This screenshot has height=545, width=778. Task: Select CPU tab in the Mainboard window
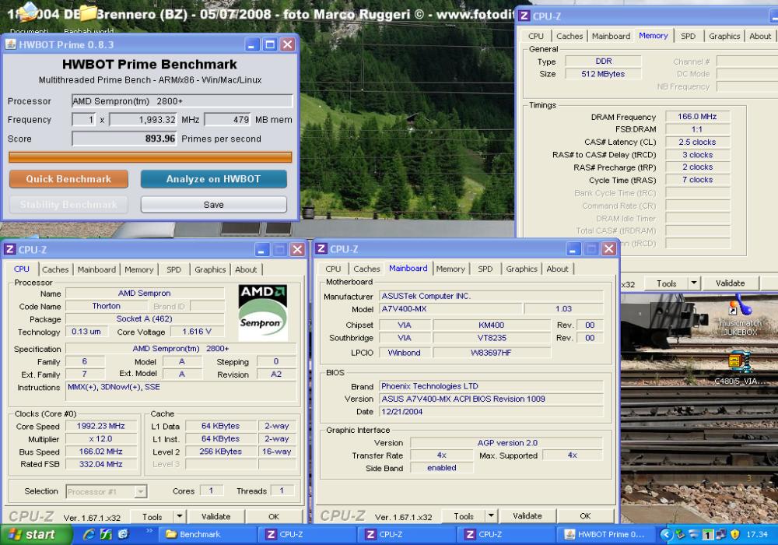pos(333,269)
